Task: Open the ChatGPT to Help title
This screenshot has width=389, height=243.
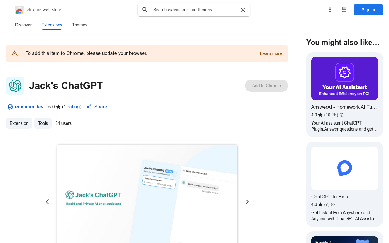Action: point(330,197)
